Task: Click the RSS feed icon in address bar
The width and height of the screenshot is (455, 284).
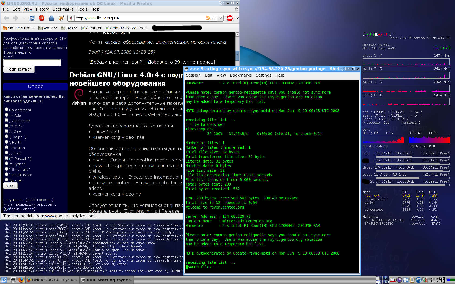Action: coord(208,18)
